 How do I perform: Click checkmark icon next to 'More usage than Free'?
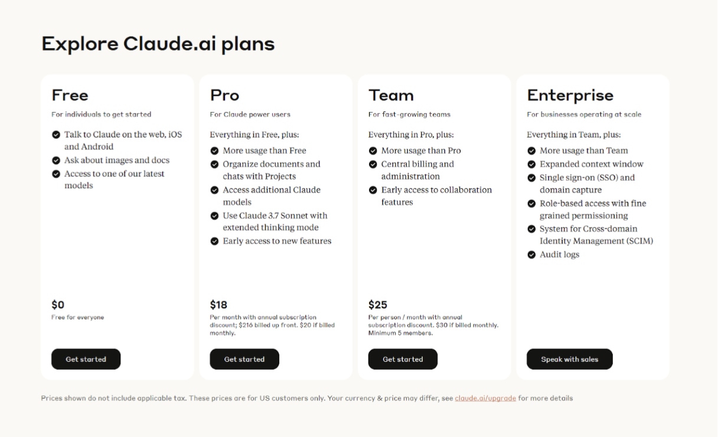tap(214, 151)
